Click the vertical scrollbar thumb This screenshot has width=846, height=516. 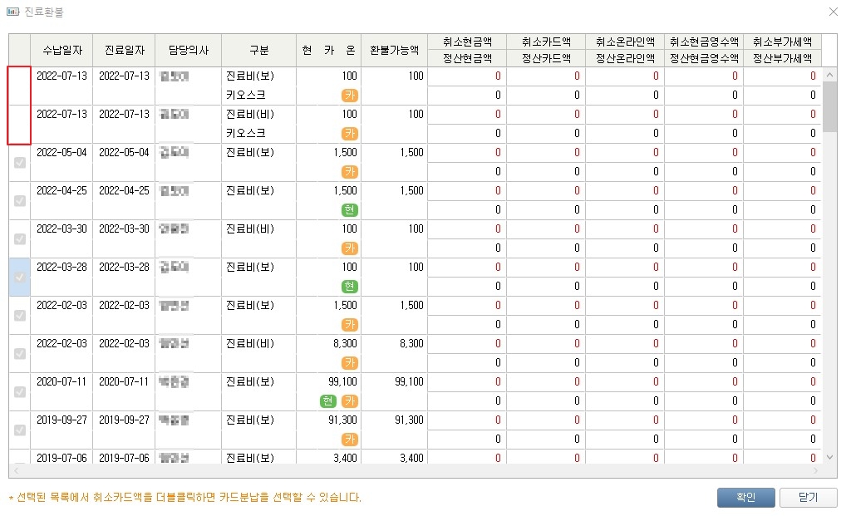(x=829, y=106)
